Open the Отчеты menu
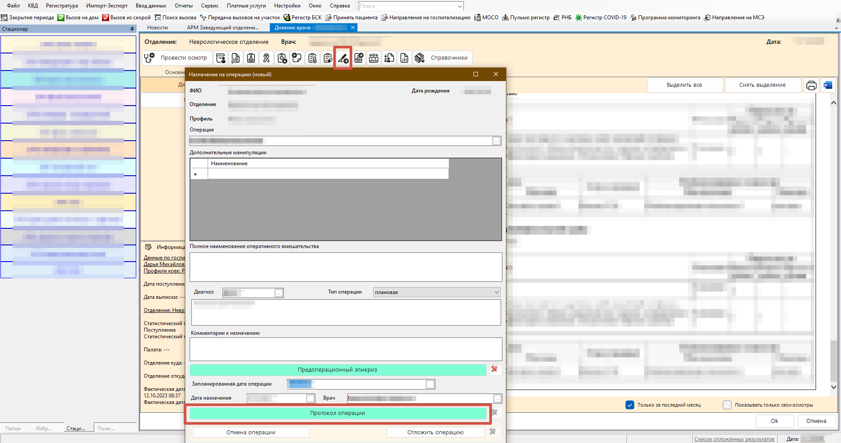This screenshot has width=841, height=443. 184,6
